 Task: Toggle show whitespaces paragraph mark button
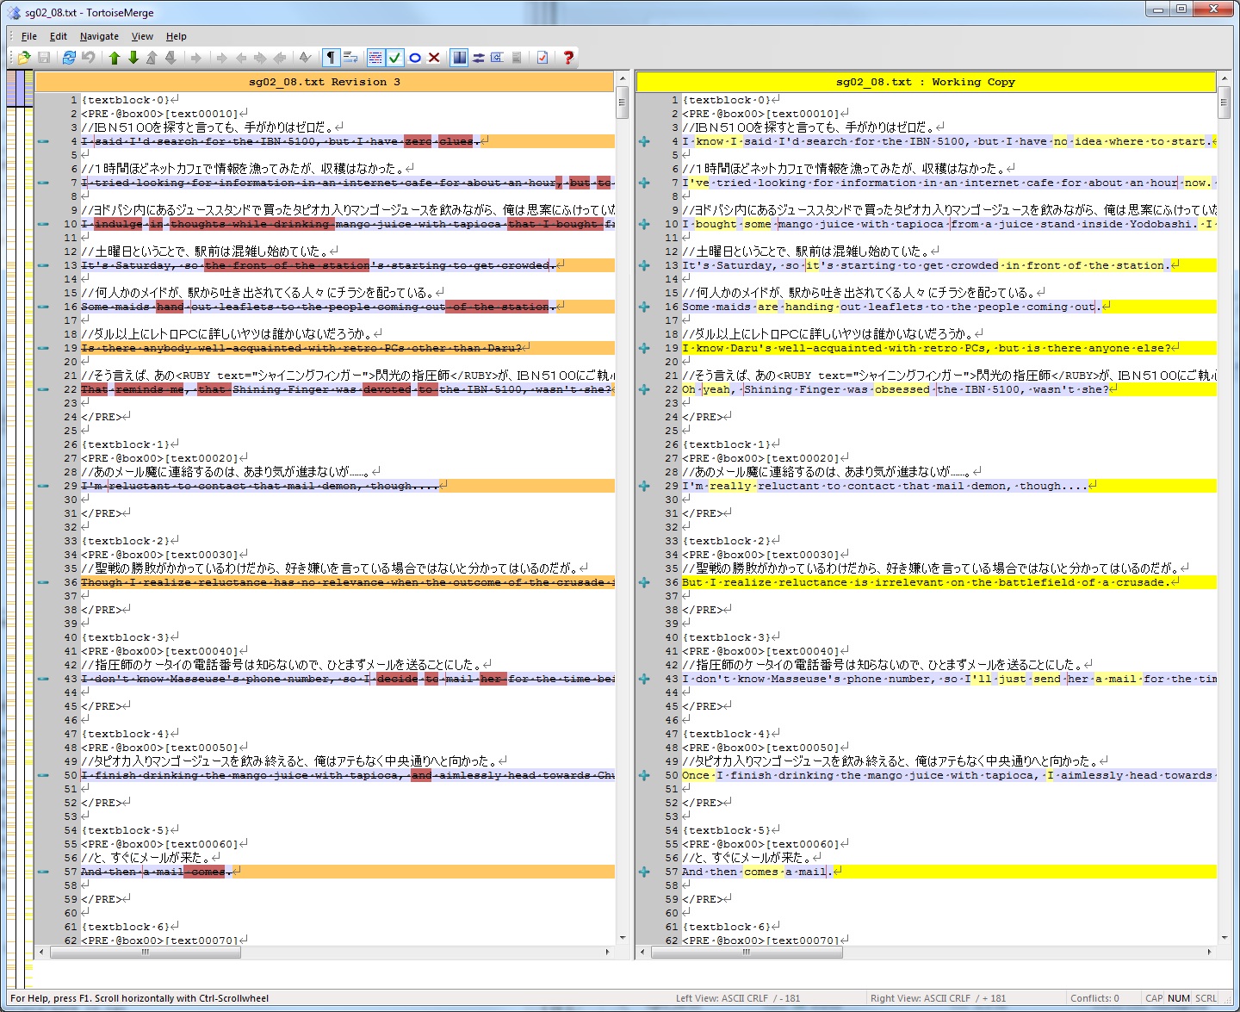point(331,58)
